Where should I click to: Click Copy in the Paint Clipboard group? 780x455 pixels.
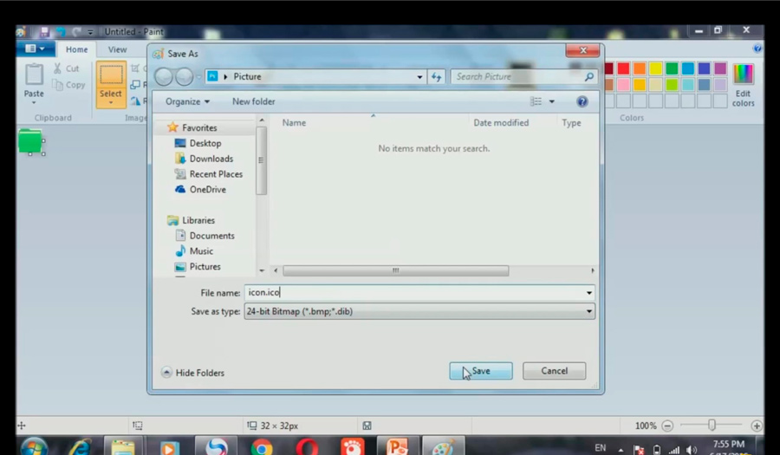[69, 85]
